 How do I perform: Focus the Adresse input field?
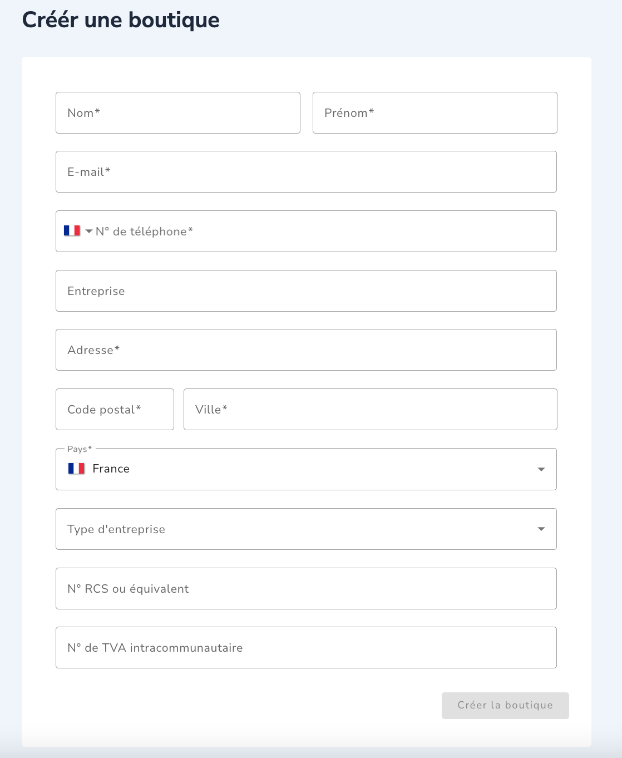306,350
